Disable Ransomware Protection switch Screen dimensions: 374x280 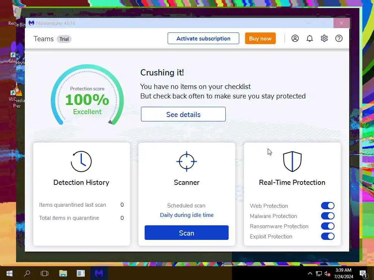(328, 226)
